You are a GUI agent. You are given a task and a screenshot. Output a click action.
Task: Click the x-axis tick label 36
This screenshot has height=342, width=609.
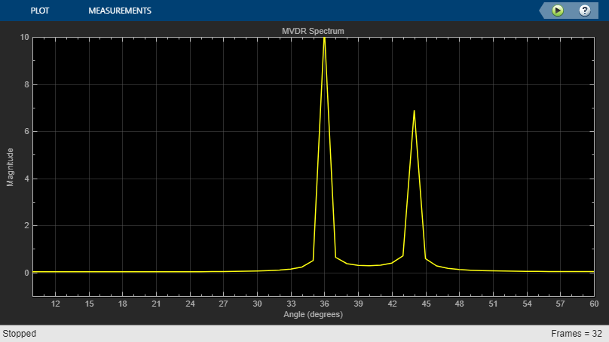(324, 304)
